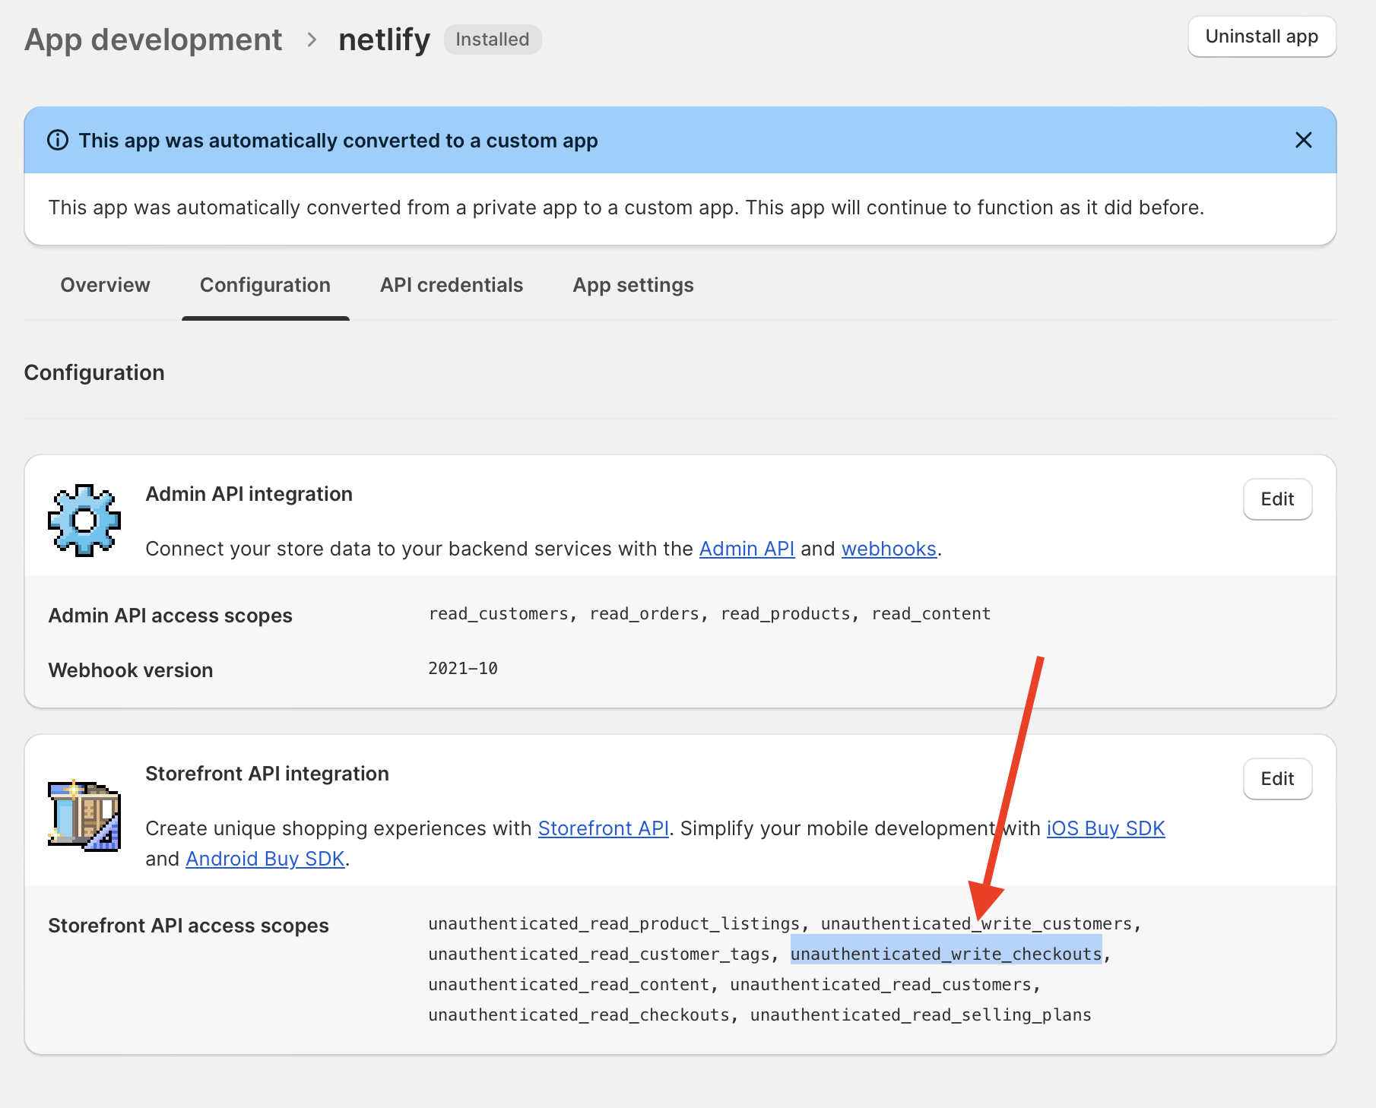
Task: Open the Admin API link
Action: coord(747,549)
